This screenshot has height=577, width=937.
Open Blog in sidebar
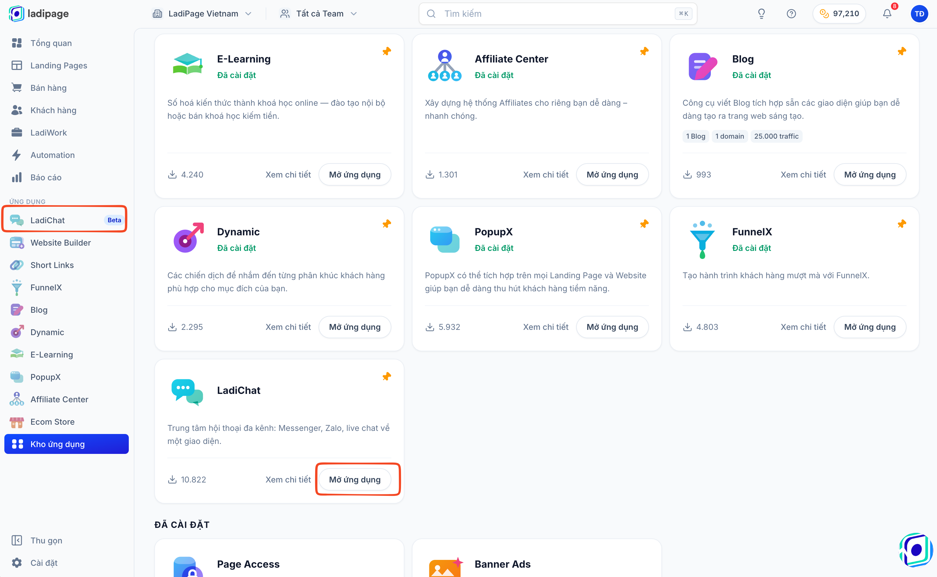tap(67, 310)
